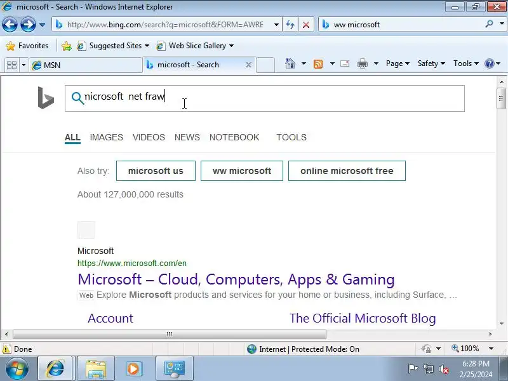
Task: Open Suggested Sites dropdown
Action: coord(114,46)
